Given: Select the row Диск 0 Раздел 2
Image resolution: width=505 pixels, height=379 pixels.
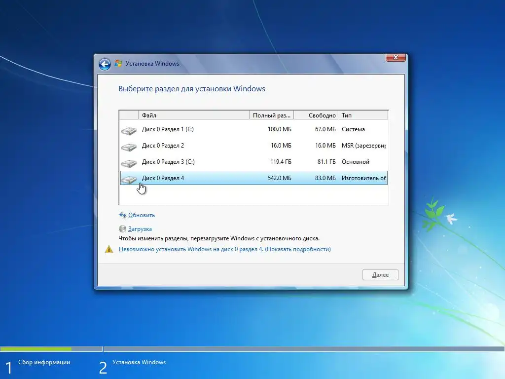Looking at the screenshot, I should tap(253, 146).
